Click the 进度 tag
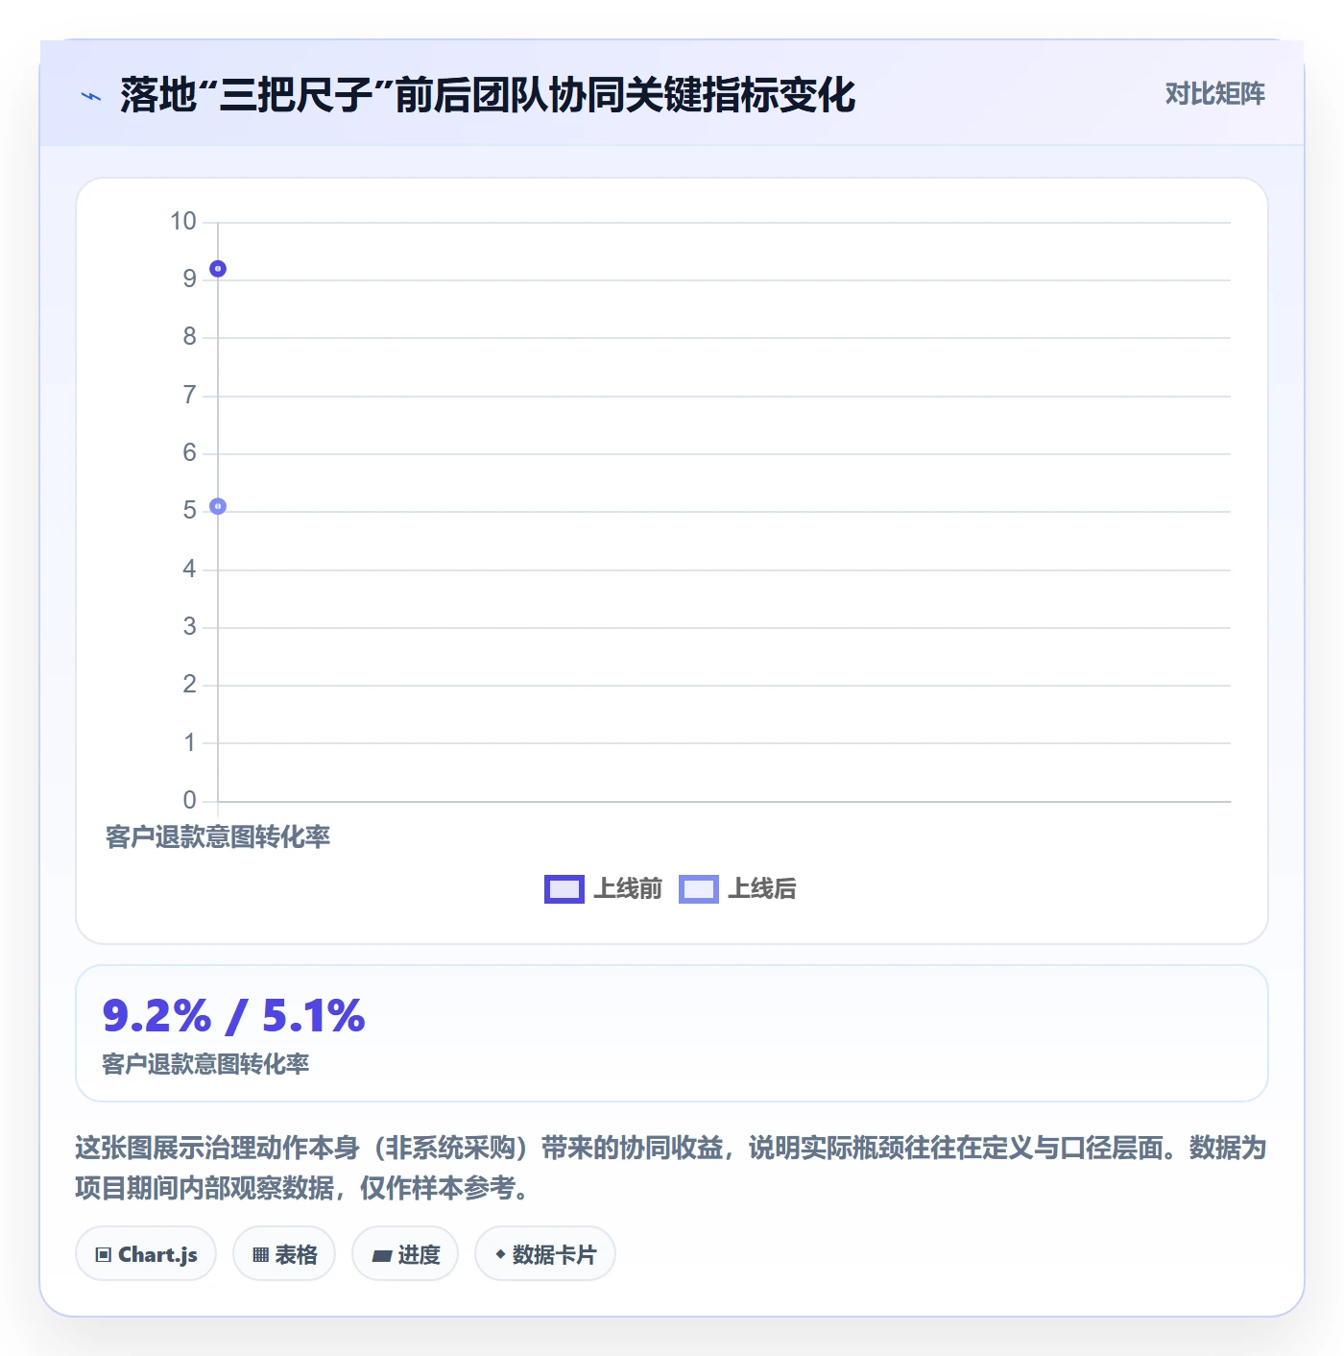 coord(405,1254)
